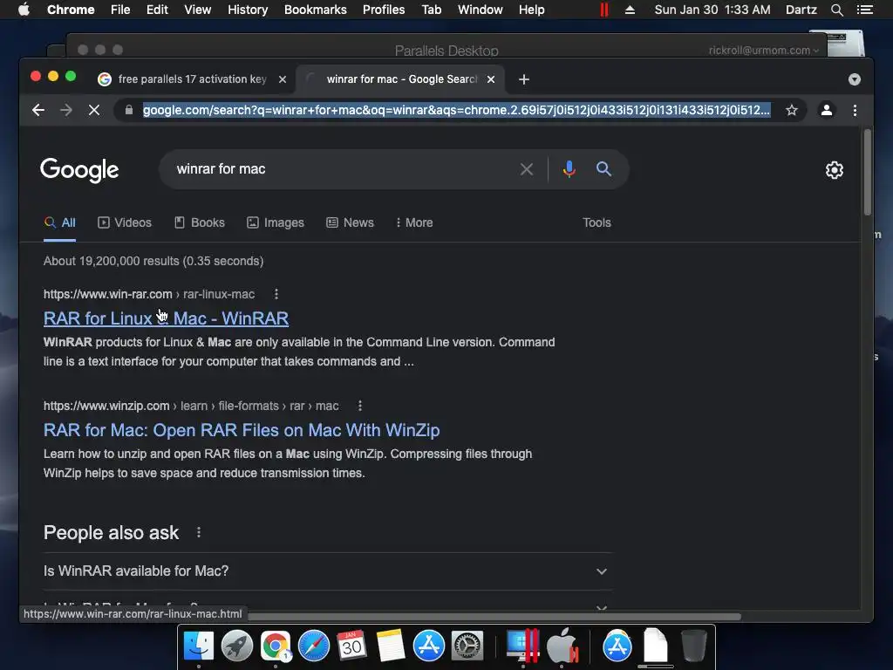Viewport: 893px width, 670px height.
Task: Open Spotlight search in menu bar
Action: 837,10
